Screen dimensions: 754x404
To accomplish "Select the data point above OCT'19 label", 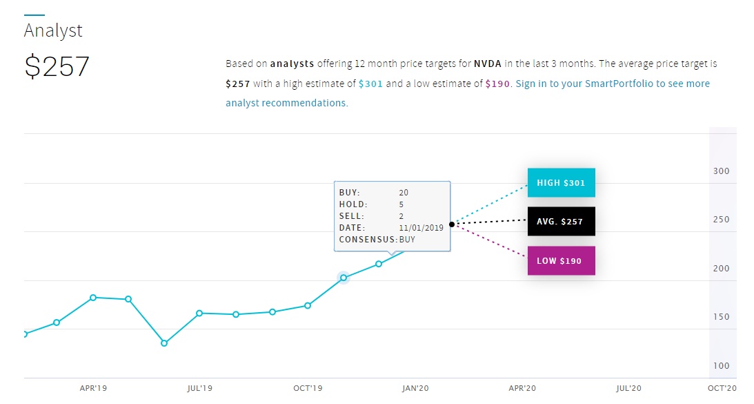I will click(308, 305).
